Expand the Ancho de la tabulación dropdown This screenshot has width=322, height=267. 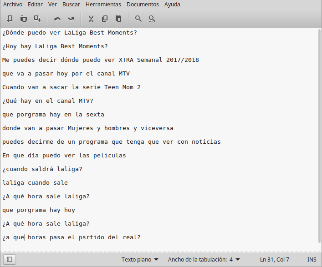point(204,259)
